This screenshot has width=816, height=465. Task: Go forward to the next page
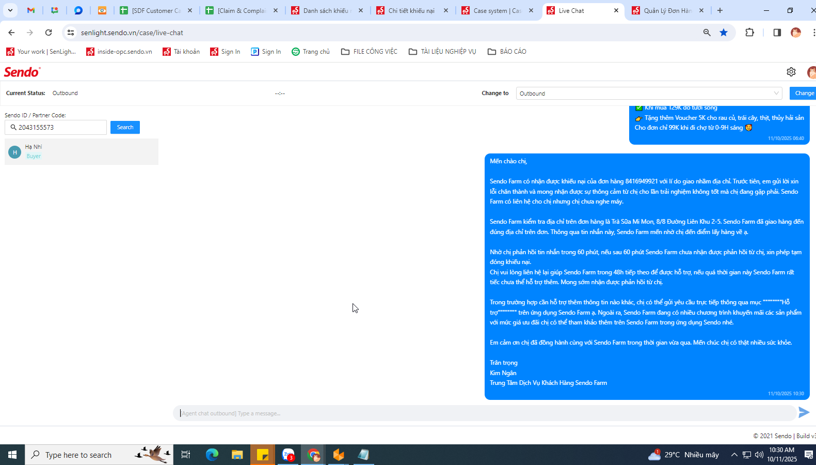click(x=30, y=33)
